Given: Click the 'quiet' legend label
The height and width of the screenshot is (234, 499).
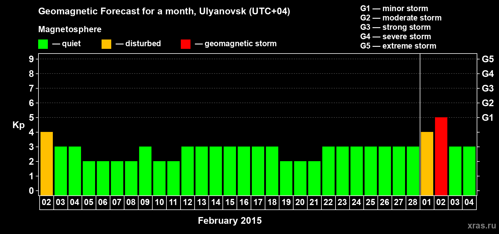Looking at the screenshot, I should click(71, 44).
